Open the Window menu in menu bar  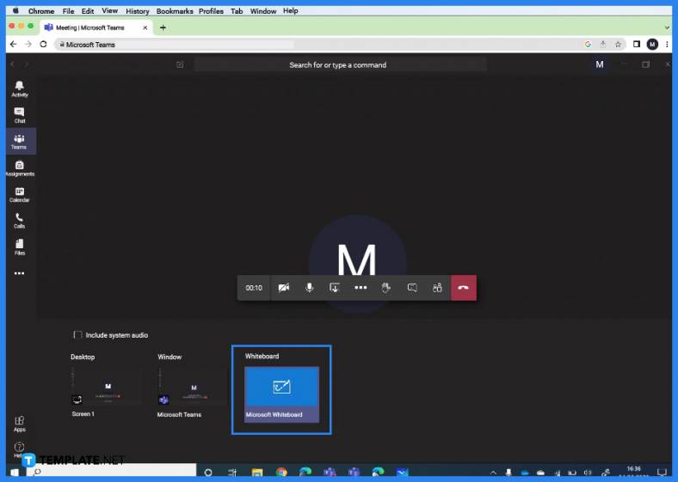(263, 11)
